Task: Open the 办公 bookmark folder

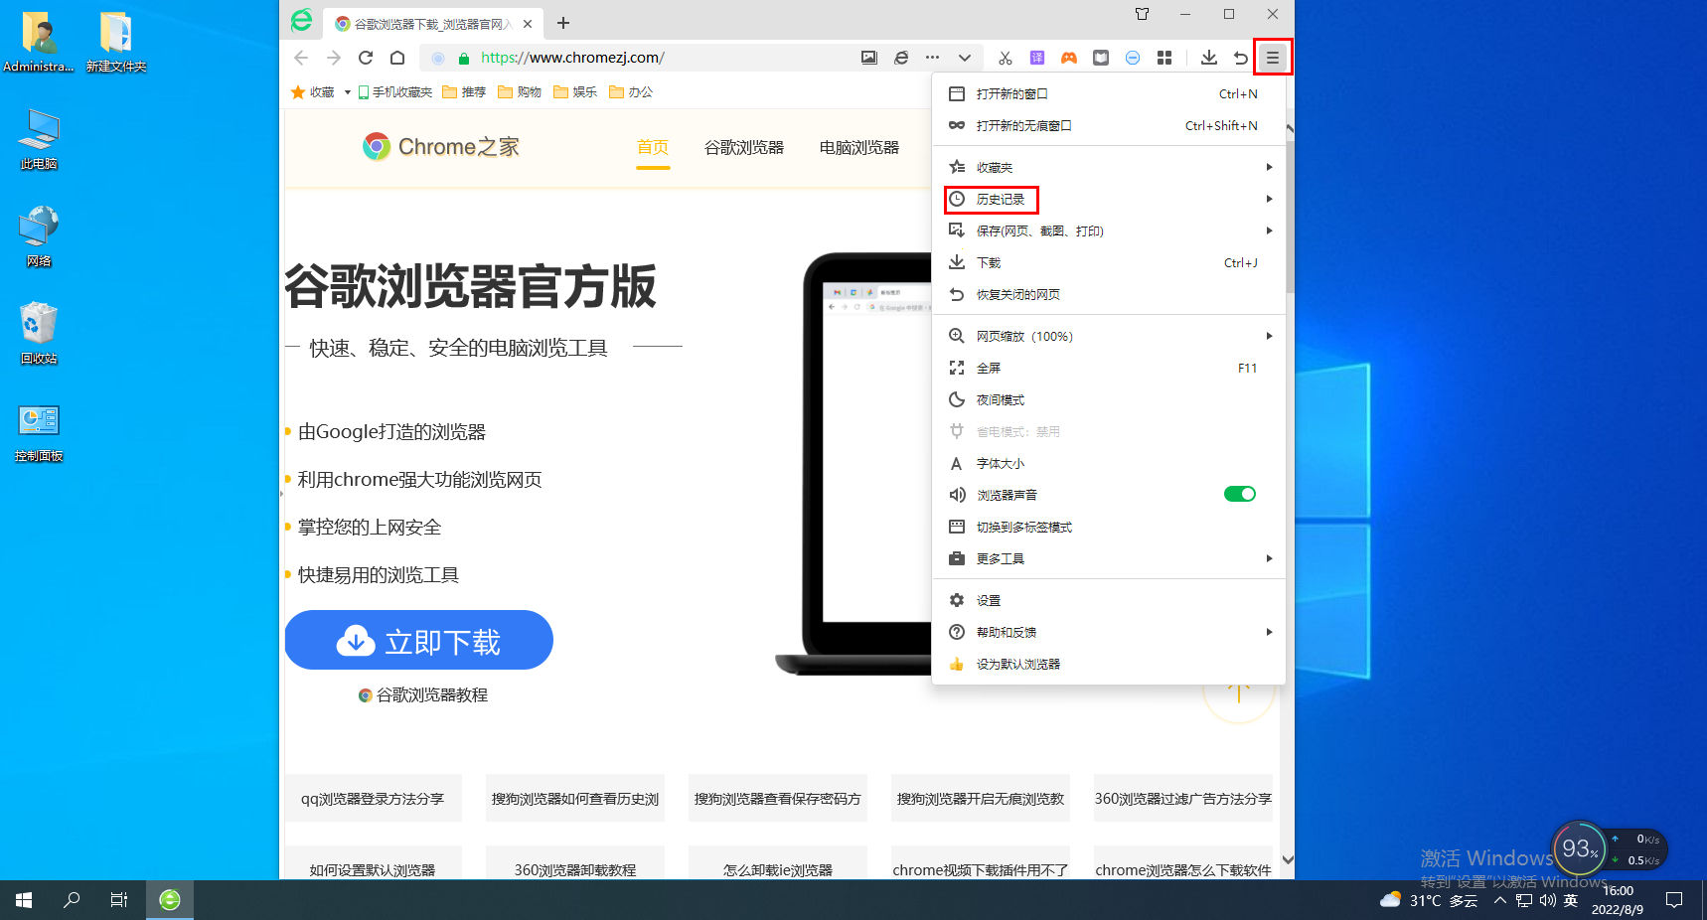Action: [631, 92]
